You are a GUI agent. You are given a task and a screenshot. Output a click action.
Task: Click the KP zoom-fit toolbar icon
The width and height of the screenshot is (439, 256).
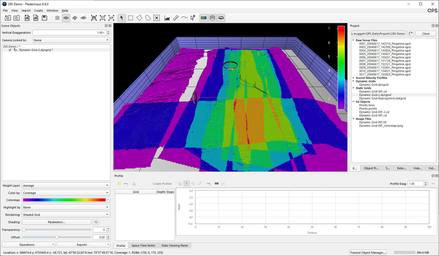point(111,18)
